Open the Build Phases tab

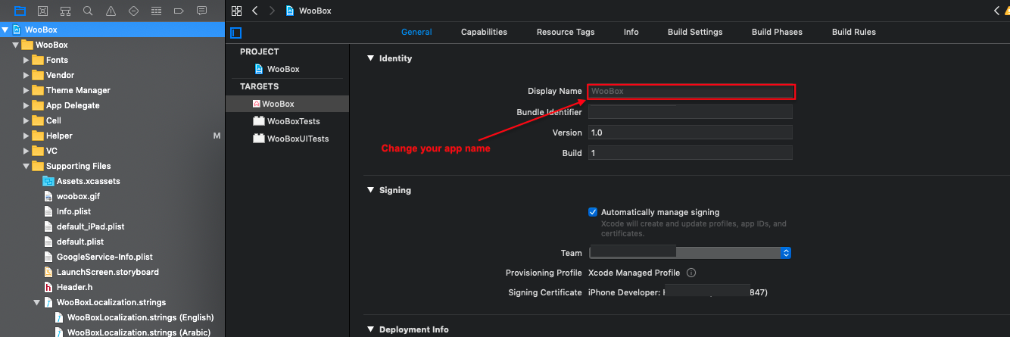(x=777, y=32)
